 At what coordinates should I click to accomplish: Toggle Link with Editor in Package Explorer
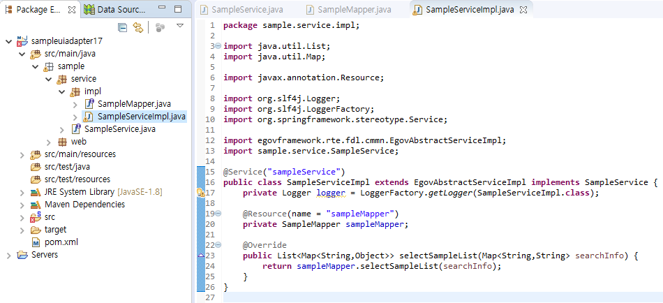tap(138, 27)
